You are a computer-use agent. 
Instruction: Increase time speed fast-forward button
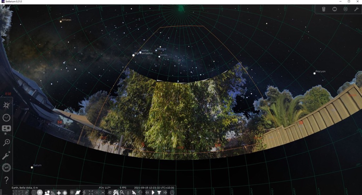click(x=165, y=192)
